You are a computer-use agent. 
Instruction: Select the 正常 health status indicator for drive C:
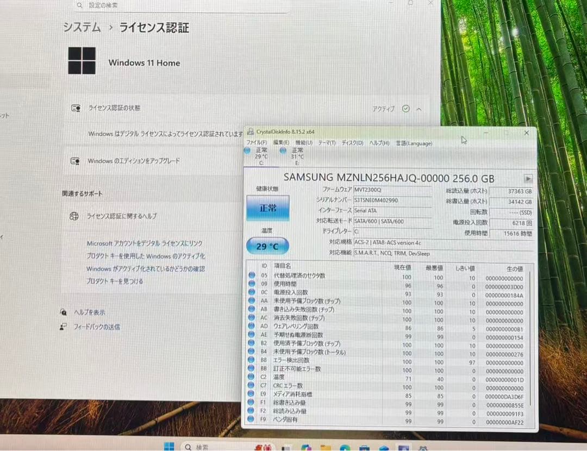[267, 209]
